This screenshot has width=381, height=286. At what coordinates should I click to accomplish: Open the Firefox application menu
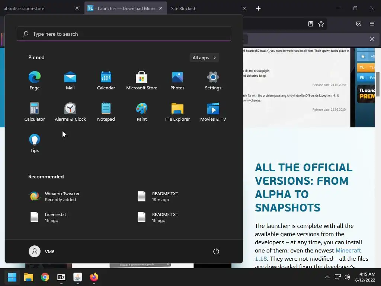click(372, 24)
